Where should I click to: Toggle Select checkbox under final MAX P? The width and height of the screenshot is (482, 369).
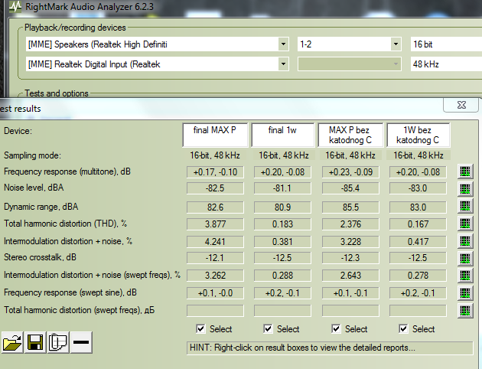point(200,328)
